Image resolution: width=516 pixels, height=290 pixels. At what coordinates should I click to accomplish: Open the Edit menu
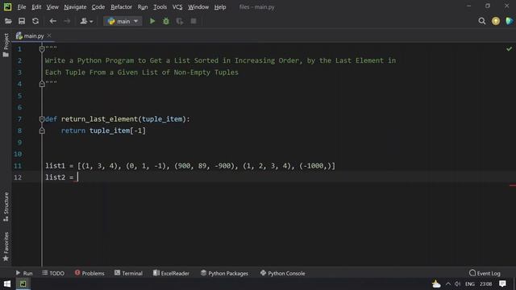(36, 7)
